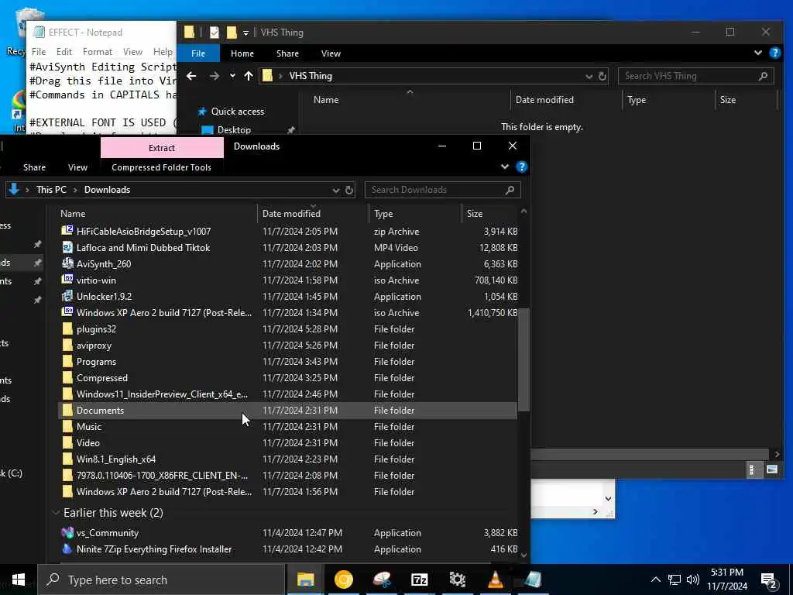Click the Downloads window help icon
This screenshot has width=793, height=595.
click(523, 167)
